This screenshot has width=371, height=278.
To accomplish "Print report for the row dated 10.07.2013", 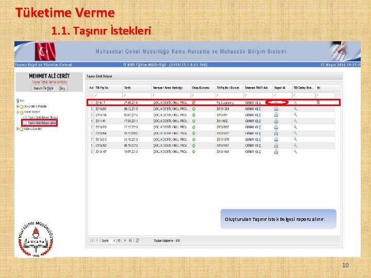I will [x=276, y=152].
